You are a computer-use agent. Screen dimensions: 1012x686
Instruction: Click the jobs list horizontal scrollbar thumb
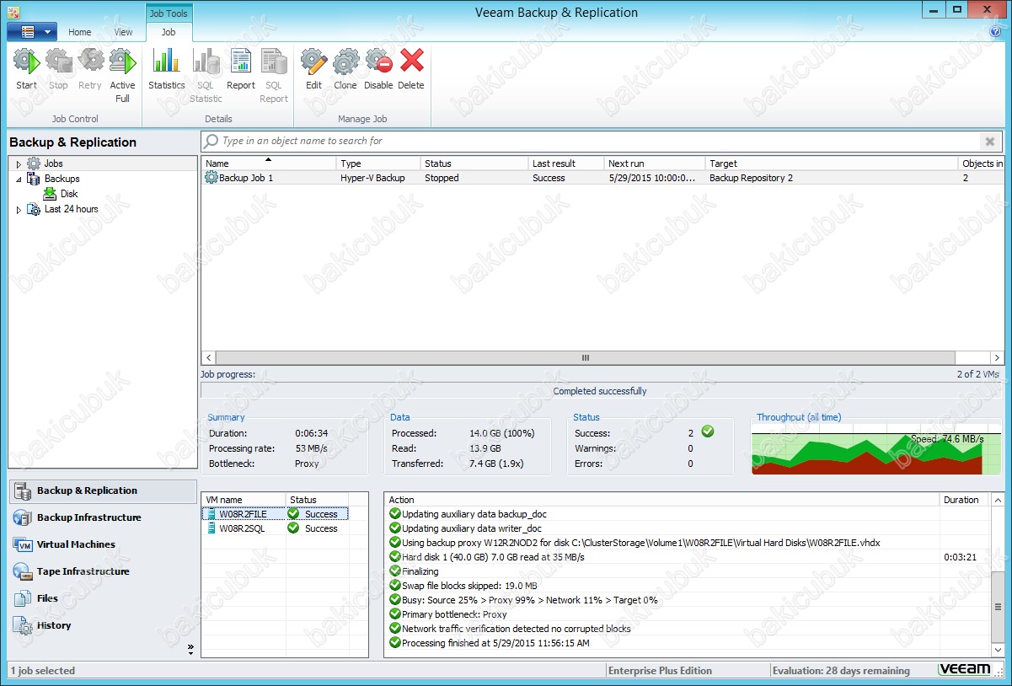tap(586, 357)
